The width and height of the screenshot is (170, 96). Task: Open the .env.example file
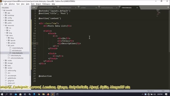point(12,75)
